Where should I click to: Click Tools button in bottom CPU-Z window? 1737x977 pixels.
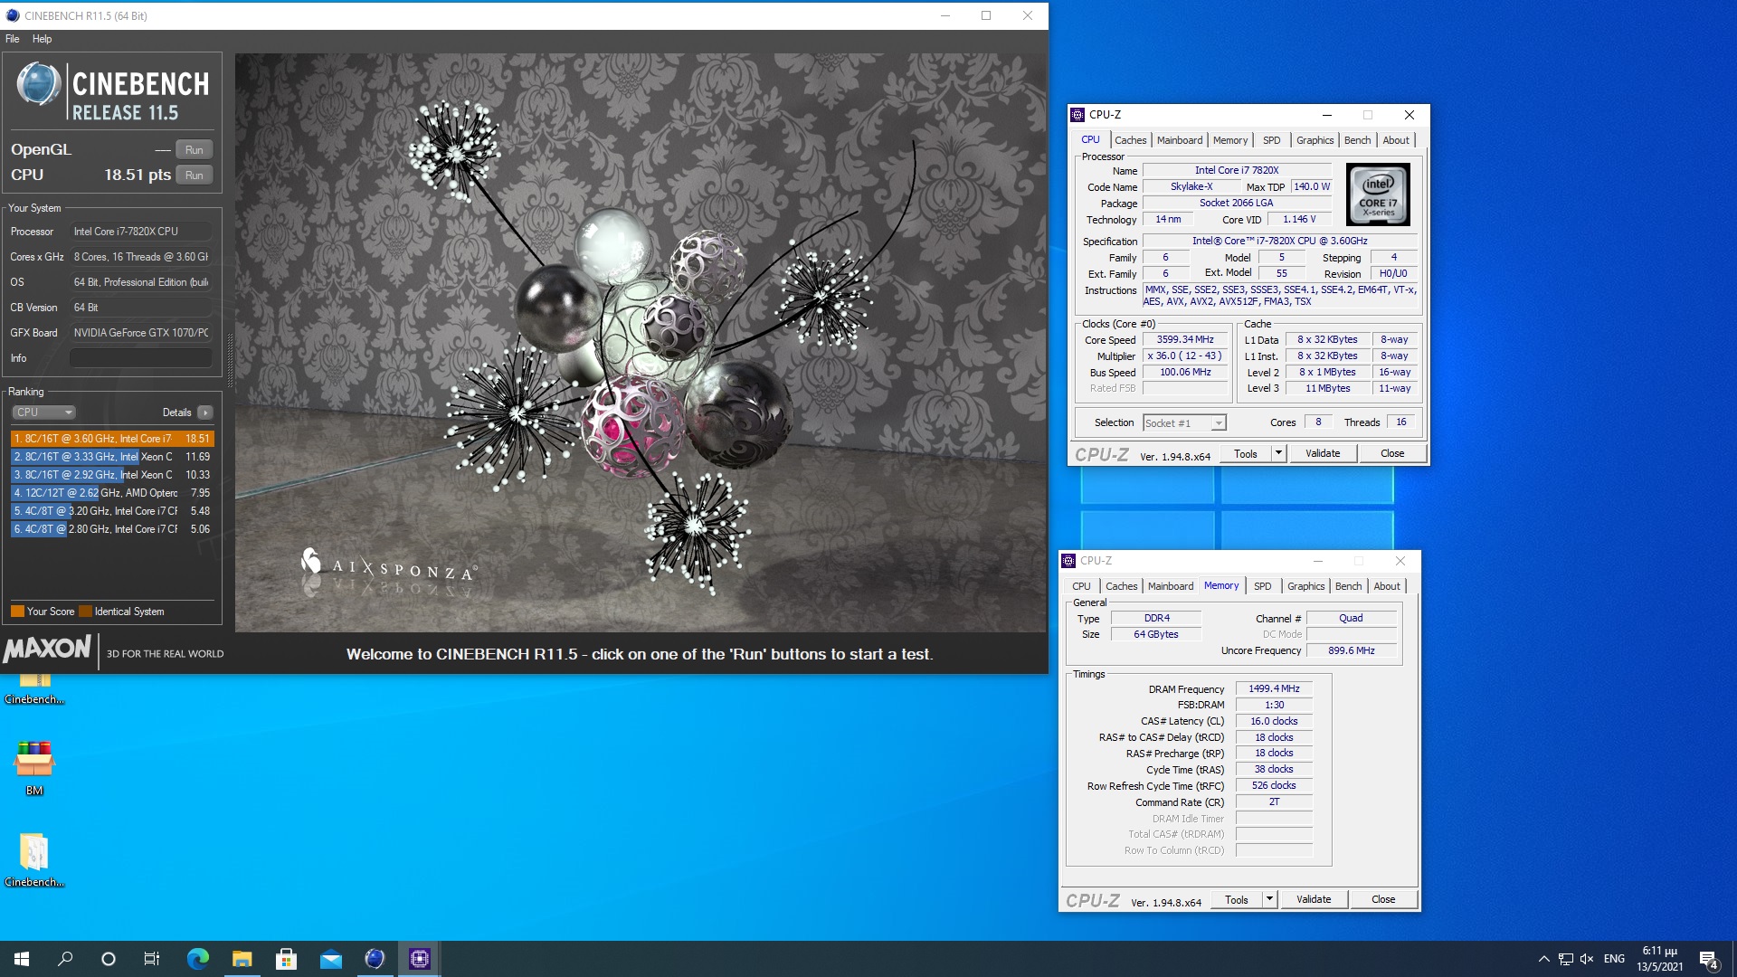[1237, 900]
